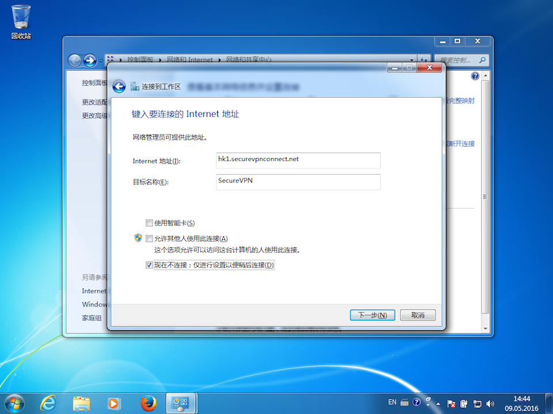The height and width of the screenshot is (414, 553).
Task: Click the 更改适配器 link in the Control Panel sidebar
Action: tap(94, 102)
